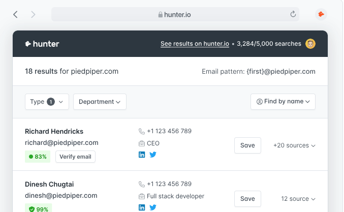The image size is (344, 212).
Task: Click phone icon beside Richard Hendricks' number
Action: [x=142, y=131]
